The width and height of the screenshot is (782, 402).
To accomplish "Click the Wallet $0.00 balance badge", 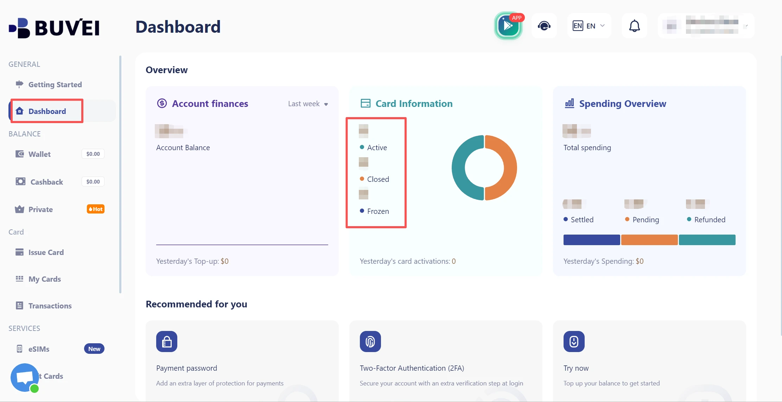I will click(x=93, y=154).
